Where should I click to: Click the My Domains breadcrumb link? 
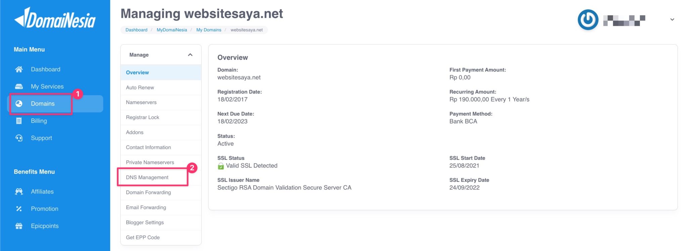(209, 30)
